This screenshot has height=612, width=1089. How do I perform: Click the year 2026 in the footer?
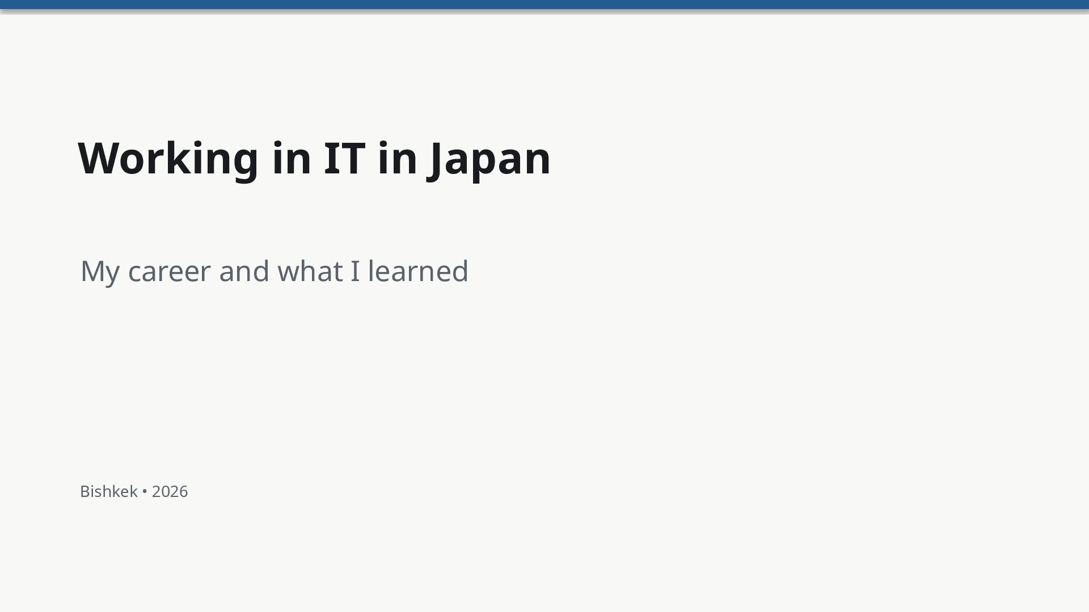click(170, 491)
